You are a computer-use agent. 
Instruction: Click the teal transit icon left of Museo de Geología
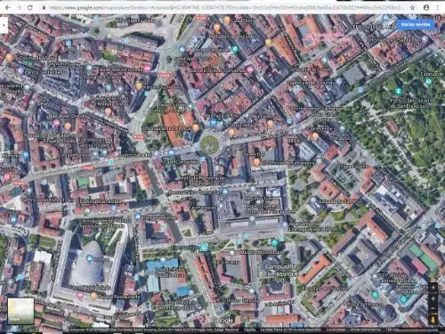(x=204, y=247)
